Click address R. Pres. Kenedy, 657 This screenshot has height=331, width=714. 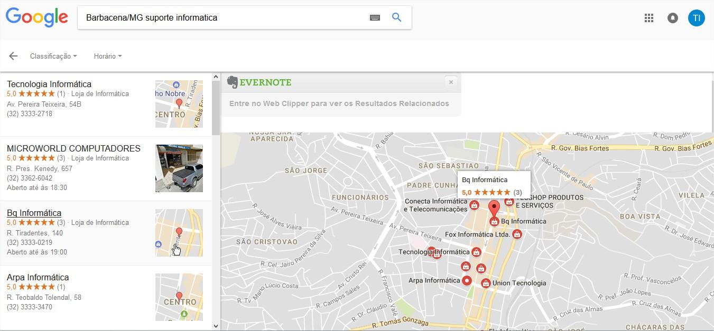coord(40,168)
